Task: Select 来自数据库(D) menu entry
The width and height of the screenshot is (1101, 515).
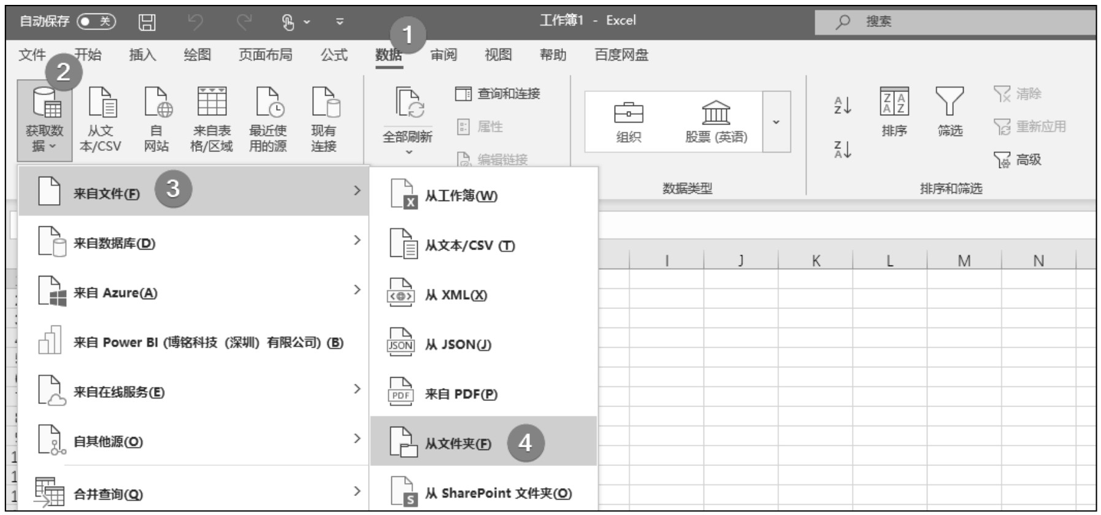Action: (194, 242)
